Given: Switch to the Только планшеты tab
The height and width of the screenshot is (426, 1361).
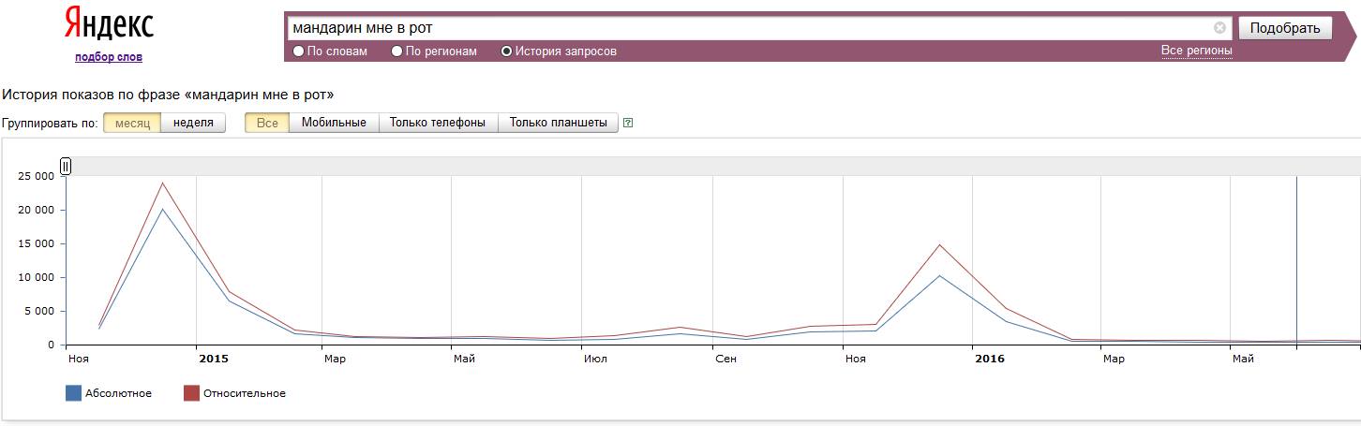Looking at the screenshot, I should pyautogui.click(x=558, y=123).
